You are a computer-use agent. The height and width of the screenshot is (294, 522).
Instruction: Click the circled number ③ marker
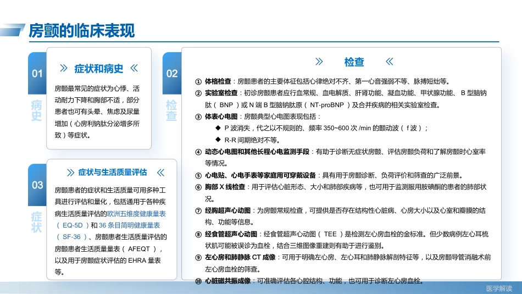point(198,117)
